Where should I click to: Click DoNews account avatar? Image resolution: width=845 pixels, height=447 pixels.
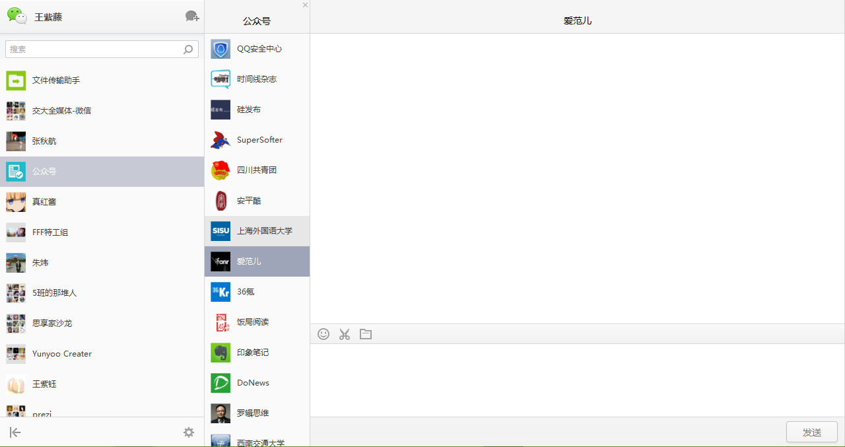tap(220, 383)
